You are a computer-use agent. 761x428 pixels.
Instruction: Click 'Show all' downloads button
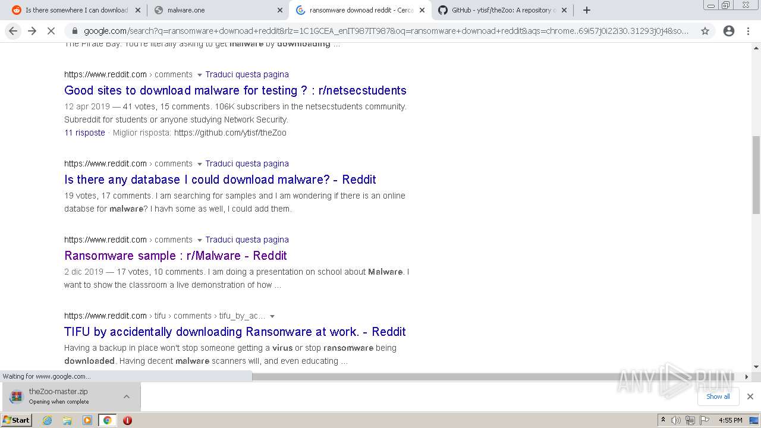pyautogui.click(x=718, y=396)
